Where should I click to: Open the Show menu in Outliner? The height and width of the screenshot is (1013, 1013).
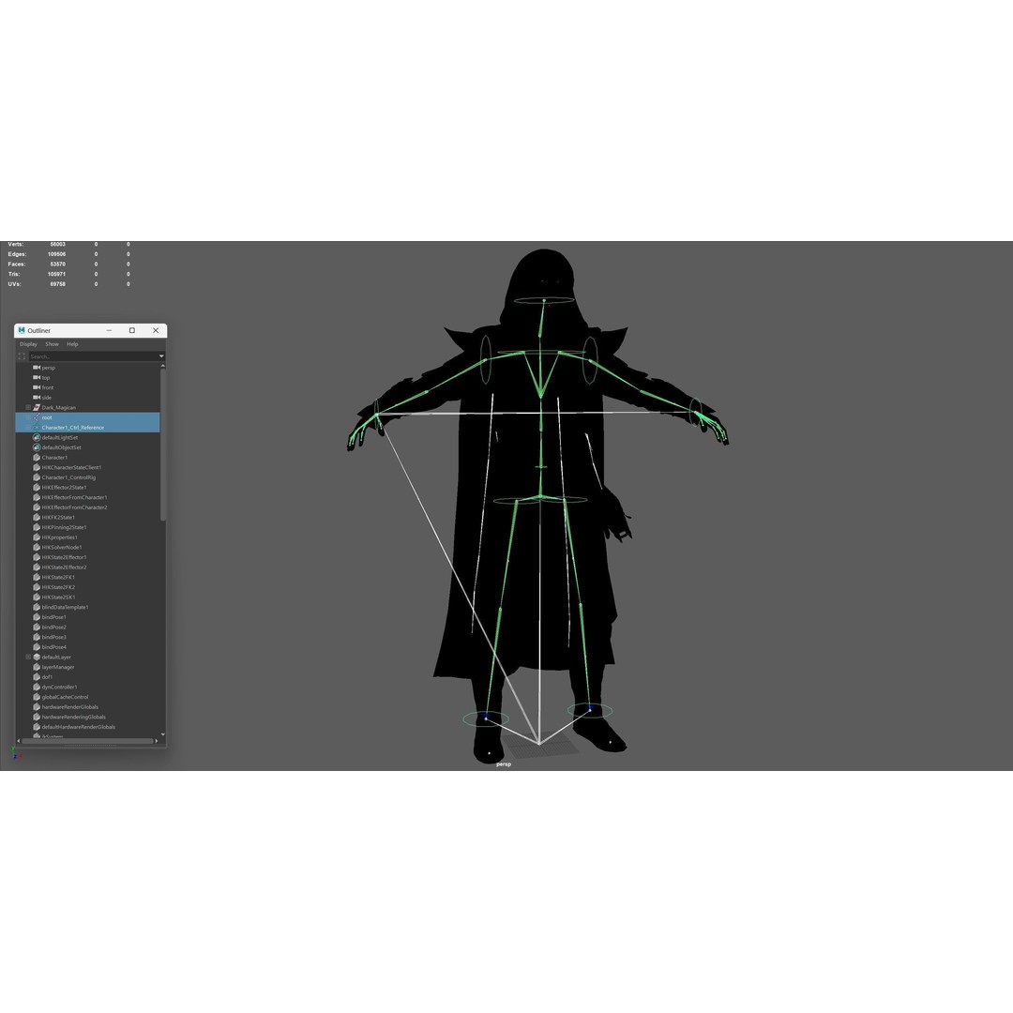pyautogui.click(x=52, y=344)
